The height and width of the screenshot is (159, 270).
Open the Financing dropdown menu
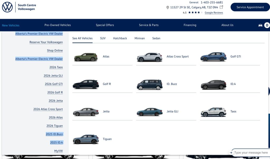point(190,25)
